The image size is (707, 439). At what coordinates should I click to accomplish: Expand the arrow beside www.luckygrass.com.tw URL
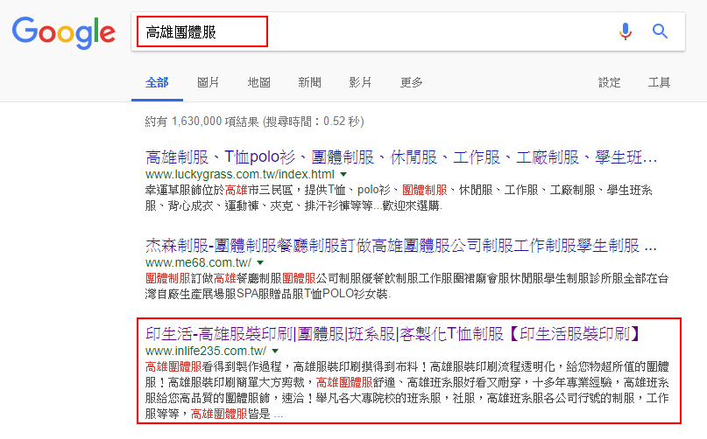344,175
